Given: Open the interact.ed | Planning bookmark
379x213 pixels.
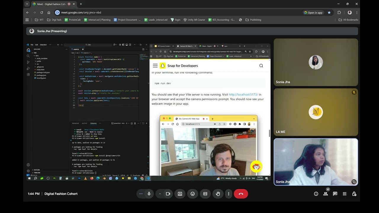Looking at the screenshot, I should click(x=97, y=20).
